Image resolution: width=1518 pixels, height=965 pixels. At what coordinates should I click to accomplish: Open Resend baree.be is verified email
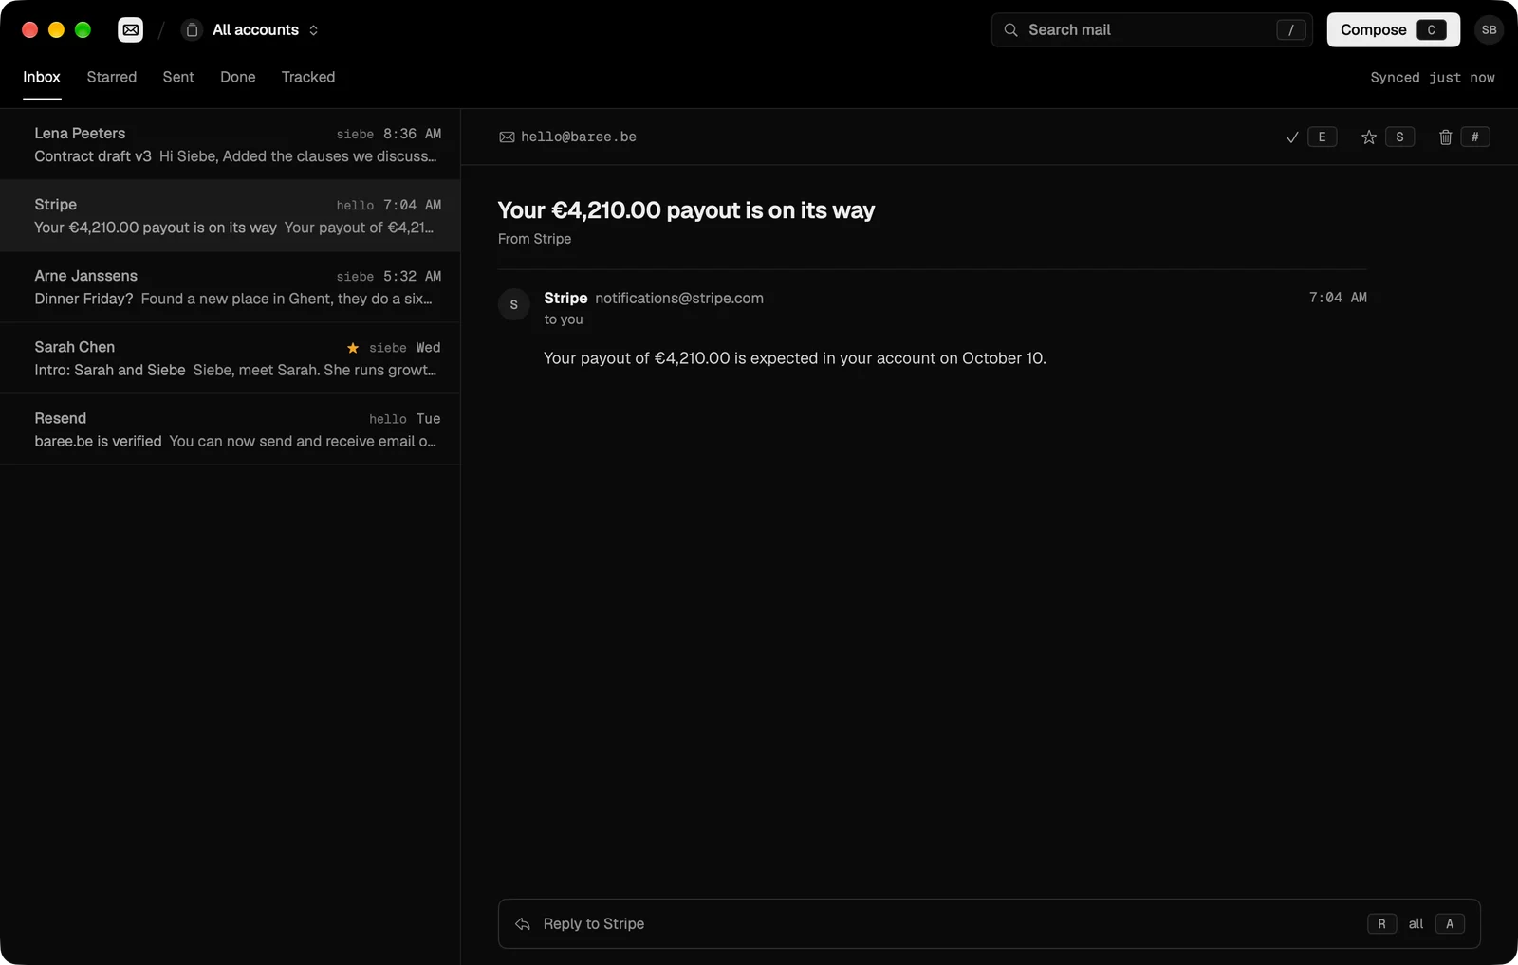tap(231, 429)
